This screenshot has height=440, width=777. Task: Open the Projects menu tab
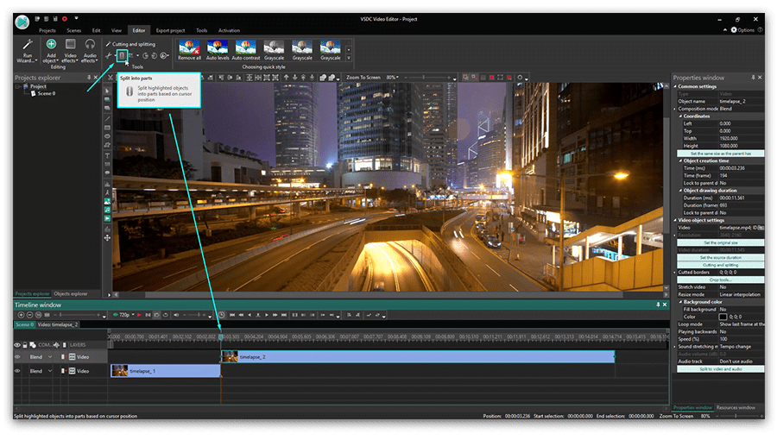47,31
